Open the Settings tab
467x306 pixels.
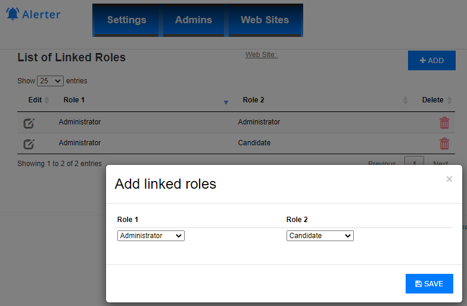[126, 20]
